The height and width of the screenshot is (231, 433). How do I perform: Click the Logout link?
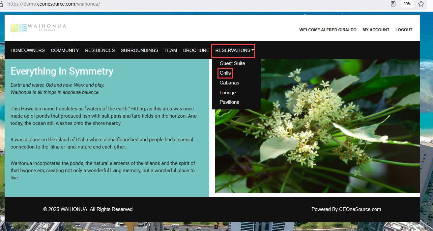coord(404,30)
